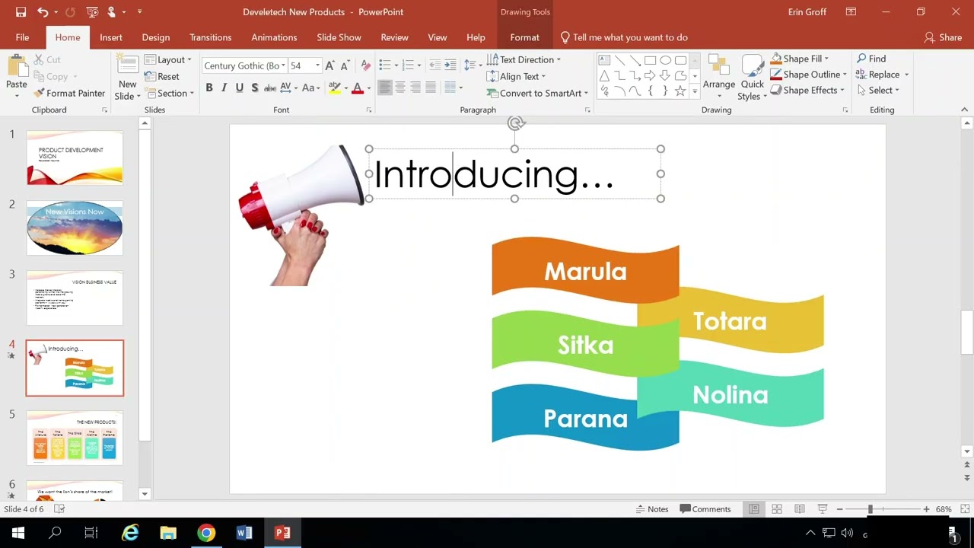Open the Animations tab

[274, 37]
